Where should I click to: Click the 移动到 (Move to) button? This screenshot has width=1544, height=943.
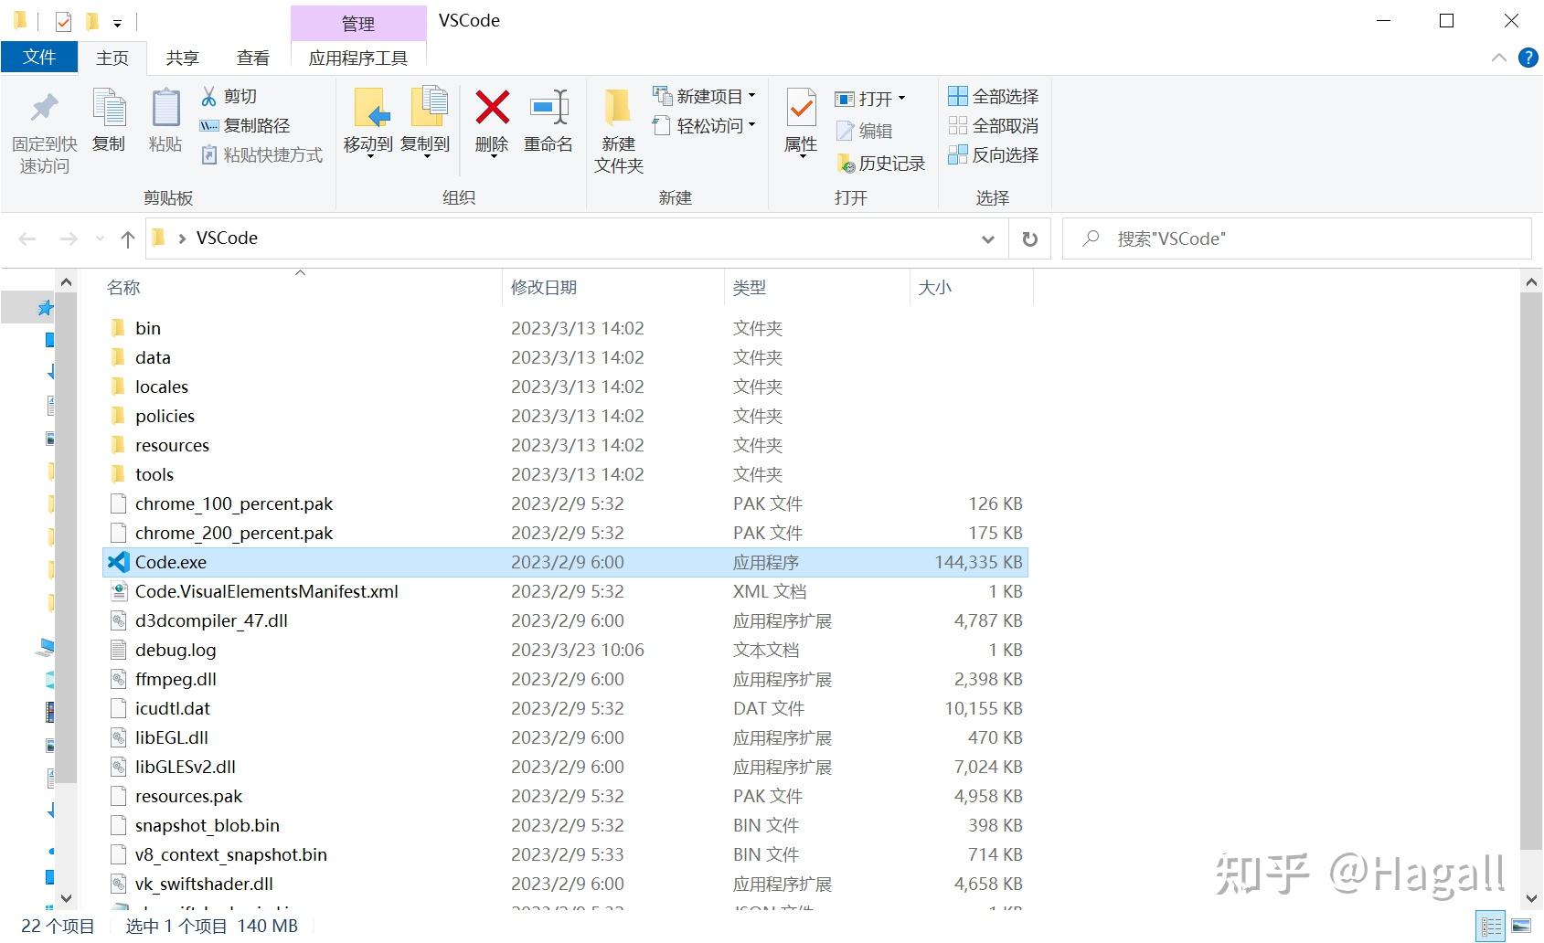369,123
